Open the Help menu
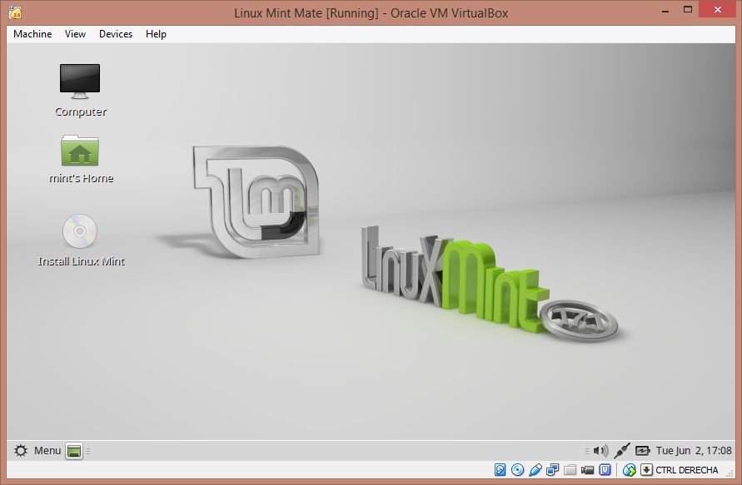The width and height of the screenshot is (742, 485). (156, 34)
